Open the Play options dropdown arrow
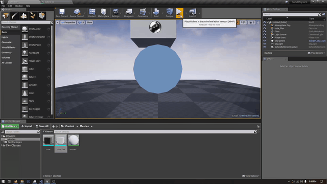Viewport: 327px width, 184px height. pyautogui.click(x=186, y=13)
